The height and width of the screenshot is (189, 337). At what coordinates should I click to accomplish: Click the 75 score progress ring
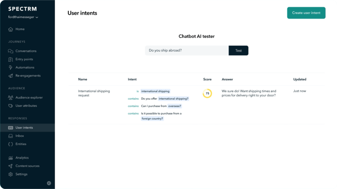pos(207,93)
